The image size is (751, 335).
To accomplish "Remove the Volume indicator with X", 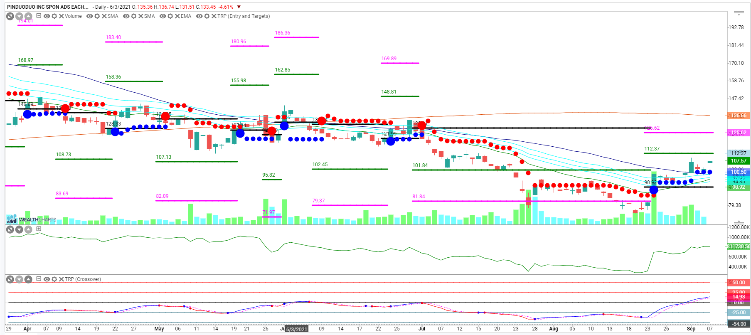I will [62, 16].
